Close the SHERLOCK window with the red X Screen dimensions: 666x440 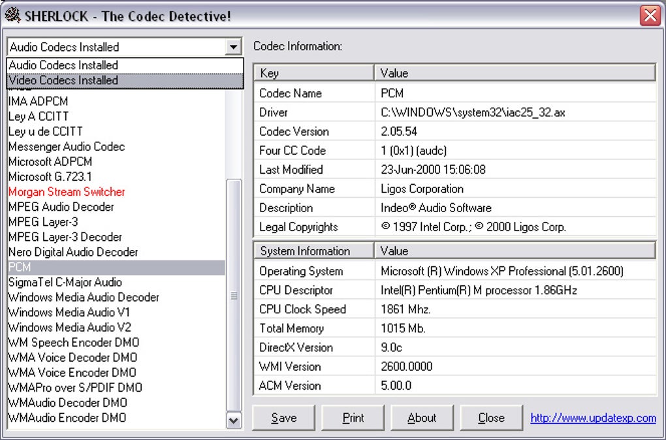pos(650,16)
